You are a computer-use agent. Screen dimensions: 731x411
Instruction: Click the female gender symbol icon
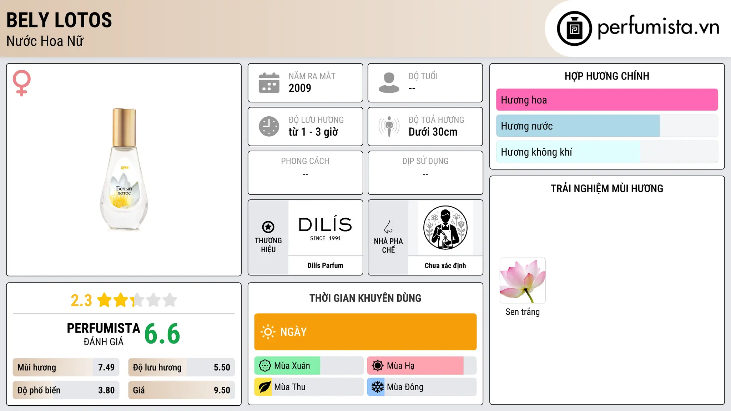point(22,83)
